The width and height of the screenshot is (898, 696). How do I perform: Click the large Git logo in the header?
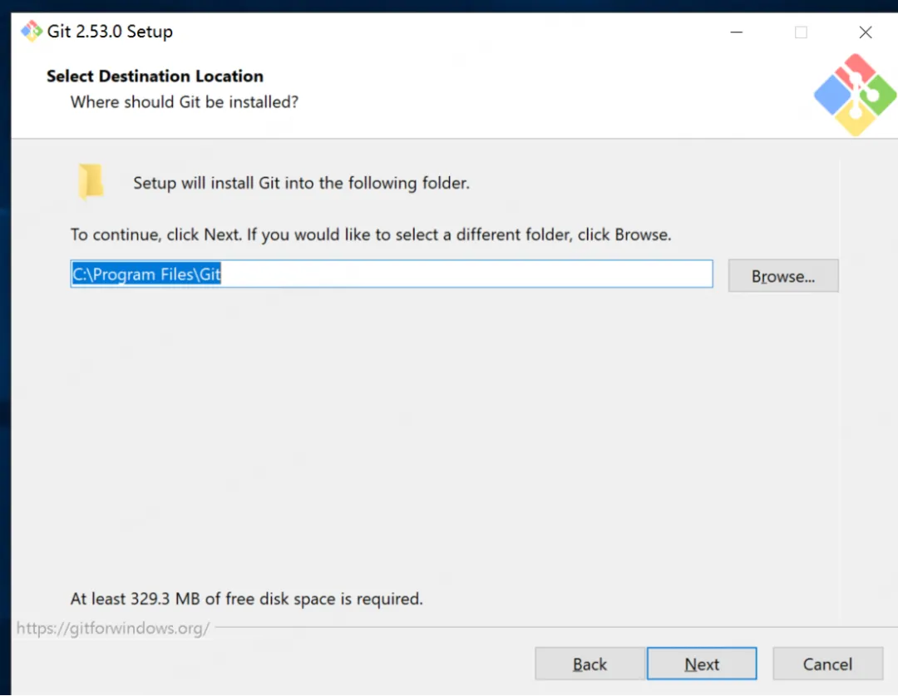[855, 95]
